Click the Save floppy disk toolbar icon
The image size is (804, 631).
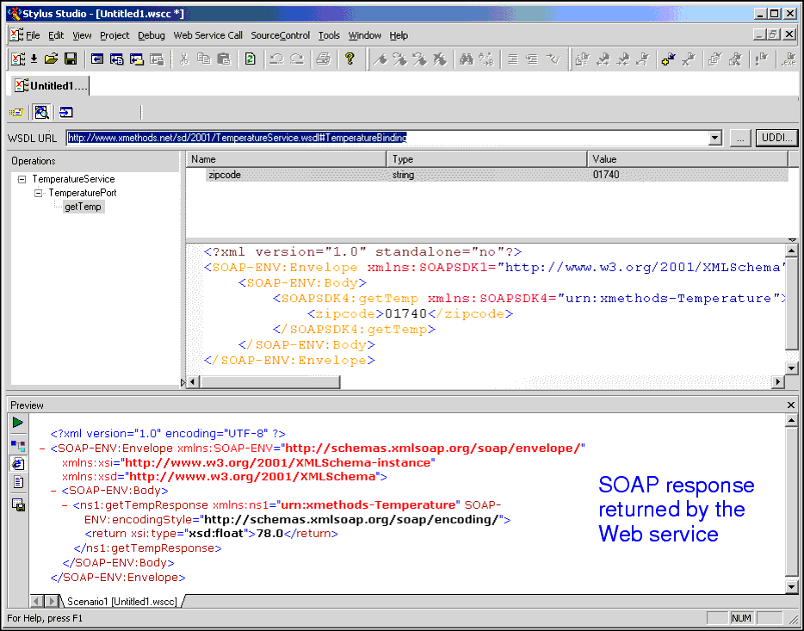[x=71, y=59]
